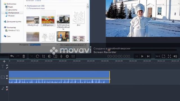Split clip with the scissors icon
180x101 pixels.
(31, 56)
